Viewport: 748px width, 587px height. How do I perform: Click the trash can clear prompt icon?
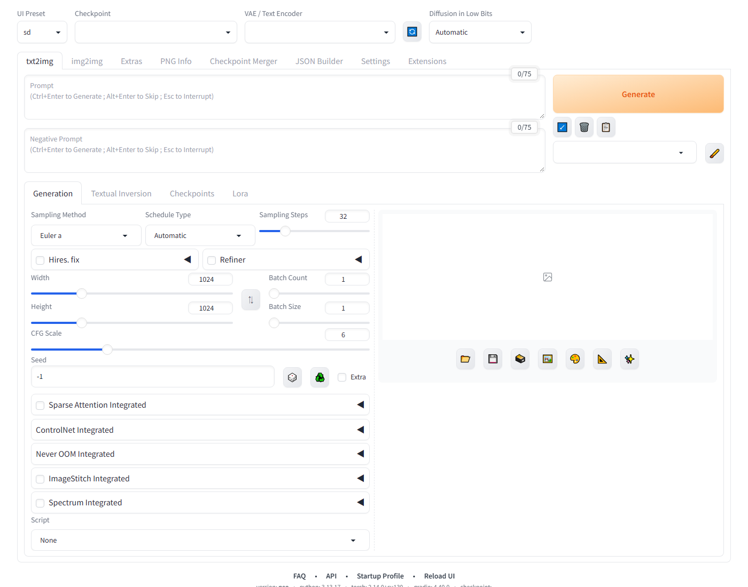coord(584,127)
